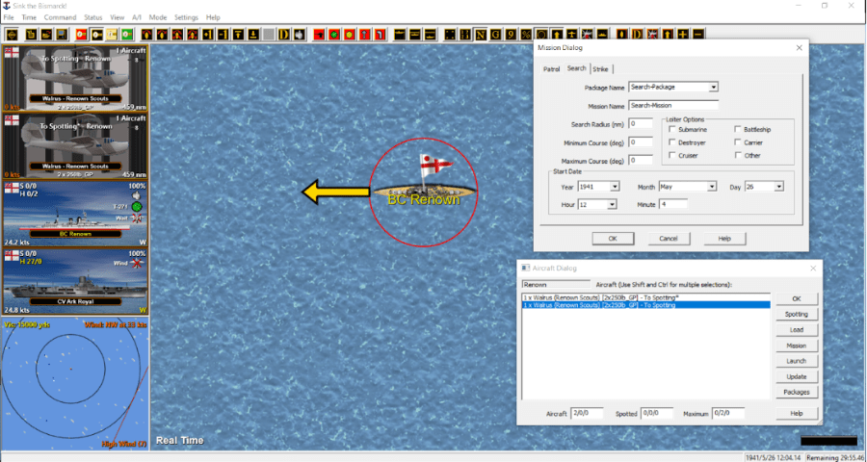Enable the Destroyer loiter checkbox
This screenshot has width=867, height=462.
[672, 142]
